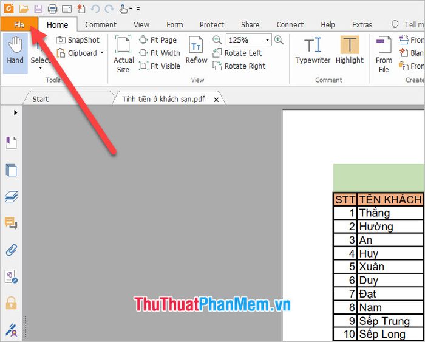
Task: Open the Customize Quick Access Toolbar arrow
Action: pos(138,9)
